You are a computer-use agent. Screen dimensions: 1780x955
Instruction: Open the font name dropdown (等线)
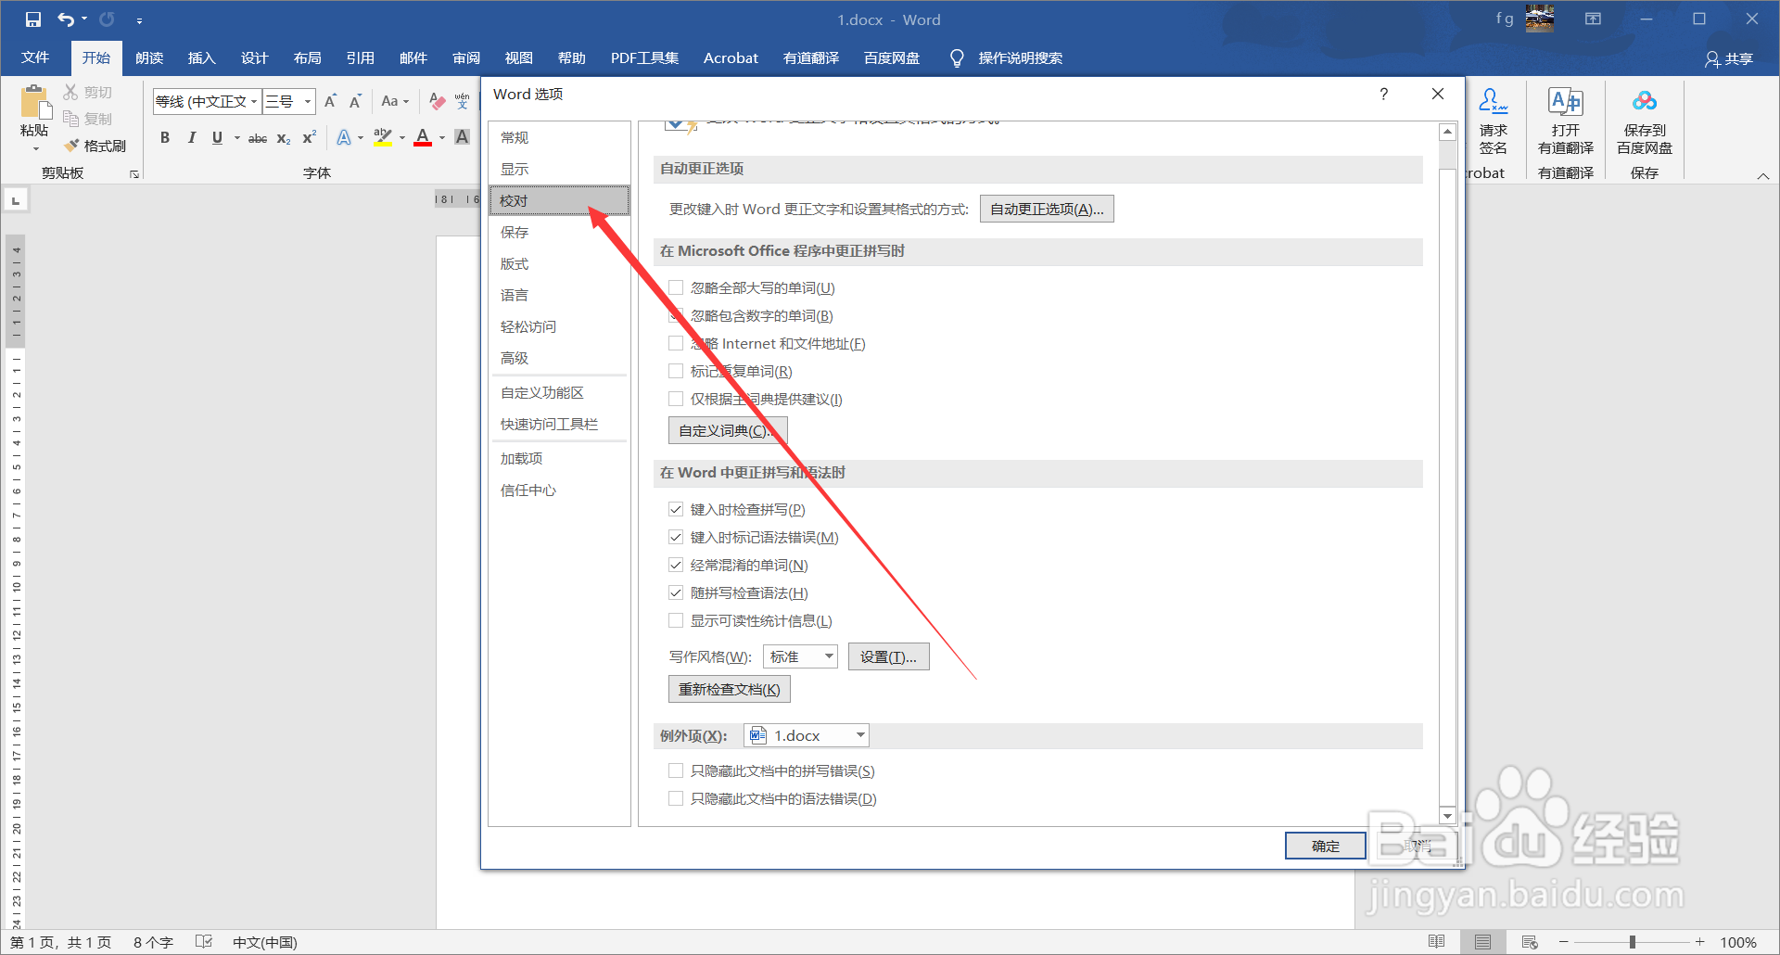254,101
